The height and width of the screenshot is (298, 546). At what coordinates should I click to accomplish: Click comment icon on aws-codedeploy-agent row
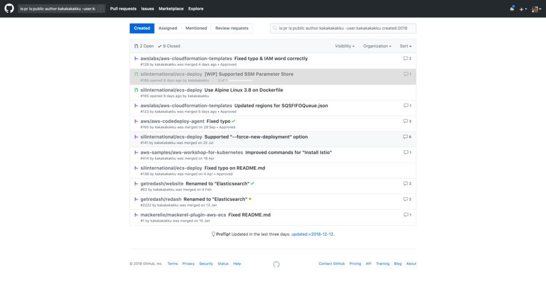tap(405, 121)
